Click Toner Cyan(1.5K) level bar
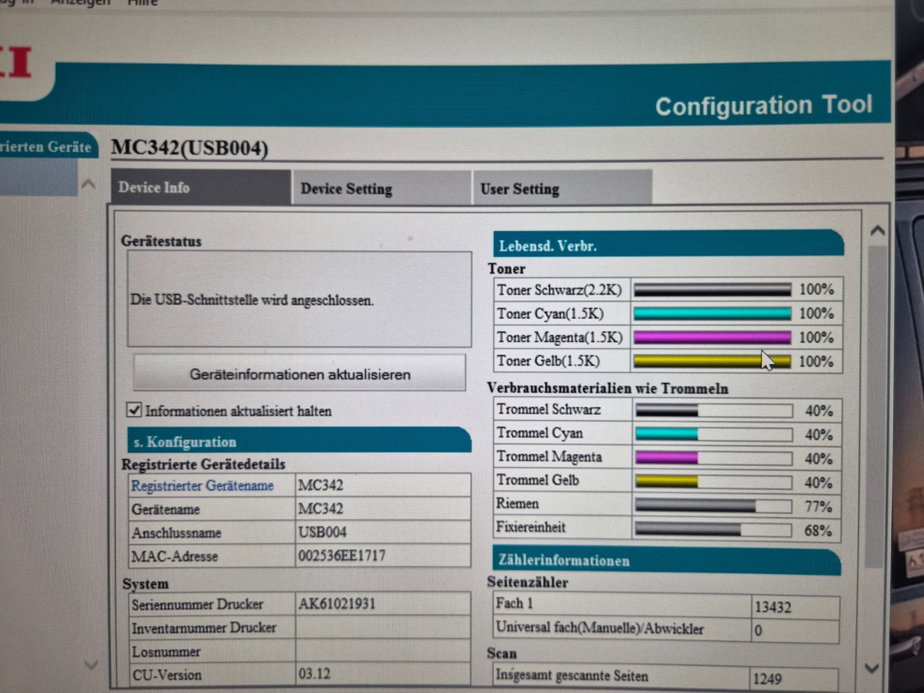The image size is (924, 693). 713,314
